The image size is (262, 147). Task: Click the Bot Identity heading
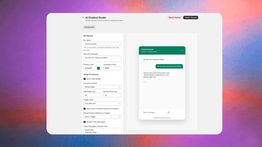pyautogui.click(x=88, y=36)
